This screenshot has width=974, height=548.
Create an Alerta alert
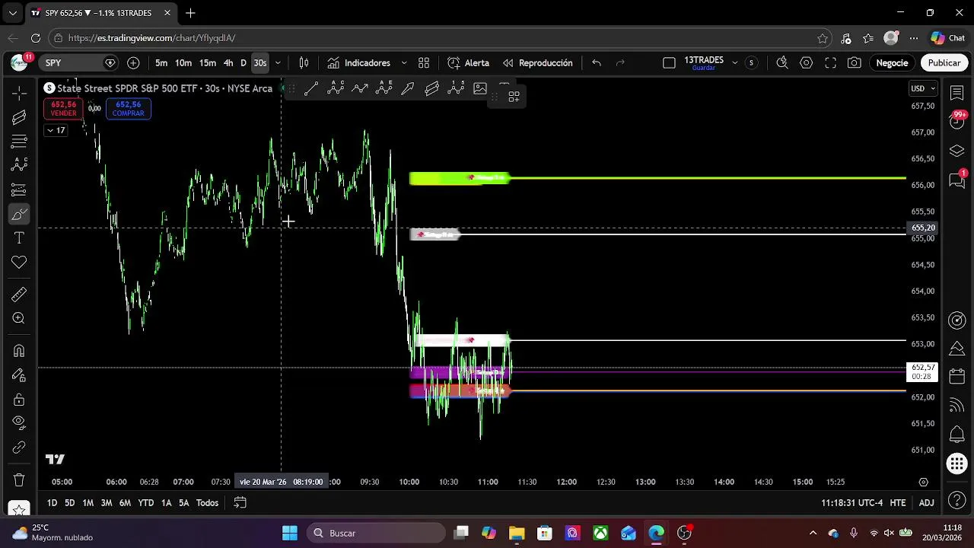point(469,63)
